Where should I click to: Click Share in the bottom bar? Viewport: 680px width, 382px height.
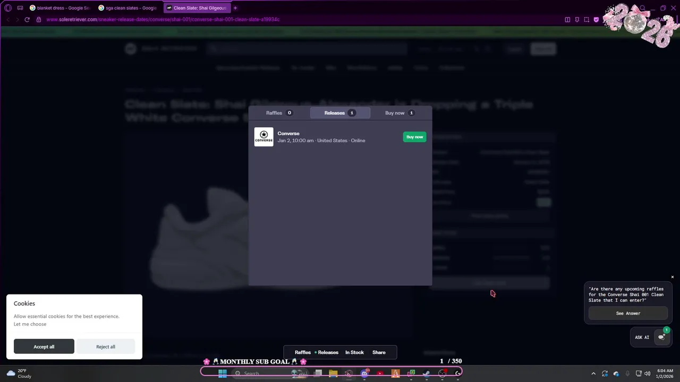coord(379,352)
